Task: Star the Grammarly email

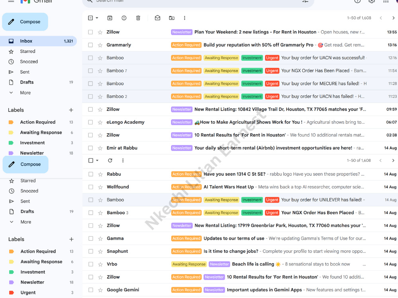Action: (x=100, y=45)
